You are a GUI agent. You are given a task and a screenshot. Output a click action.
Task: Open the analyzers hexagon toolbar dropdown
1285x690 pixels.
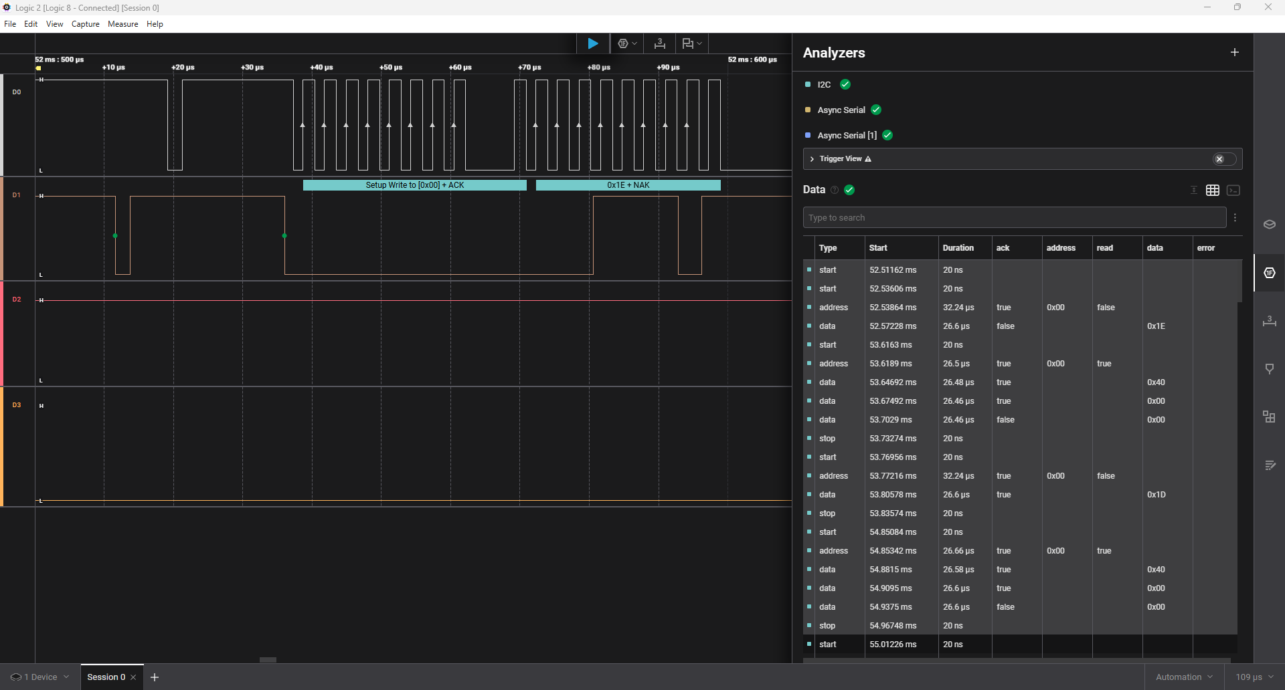(x=627, y=43)
